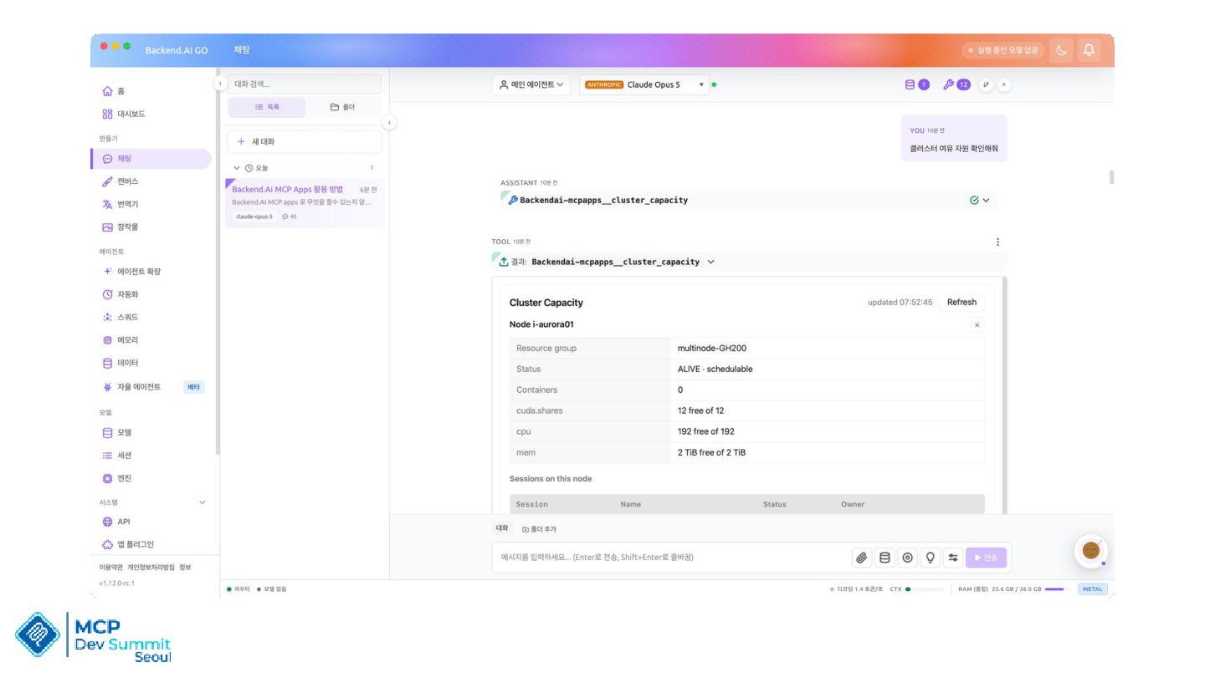Open the 세션 sessions page

[x=151, y=456]
